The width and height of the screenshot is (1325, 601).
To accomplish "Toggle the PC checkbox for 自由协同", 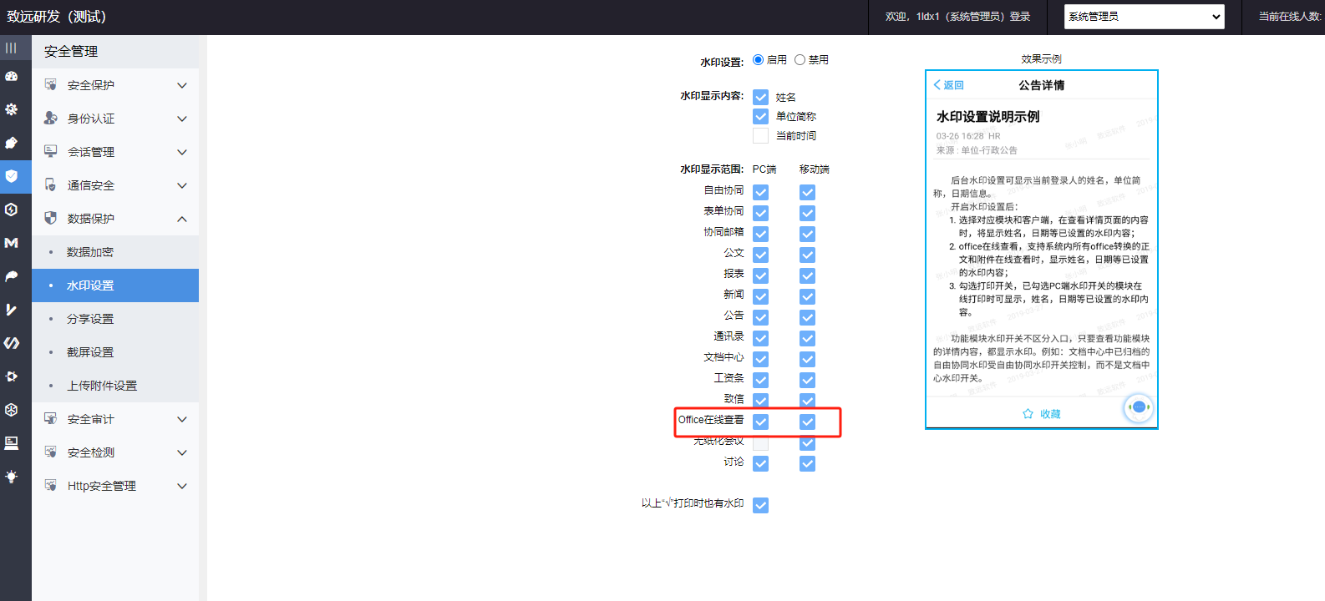I will coord(760,192).
